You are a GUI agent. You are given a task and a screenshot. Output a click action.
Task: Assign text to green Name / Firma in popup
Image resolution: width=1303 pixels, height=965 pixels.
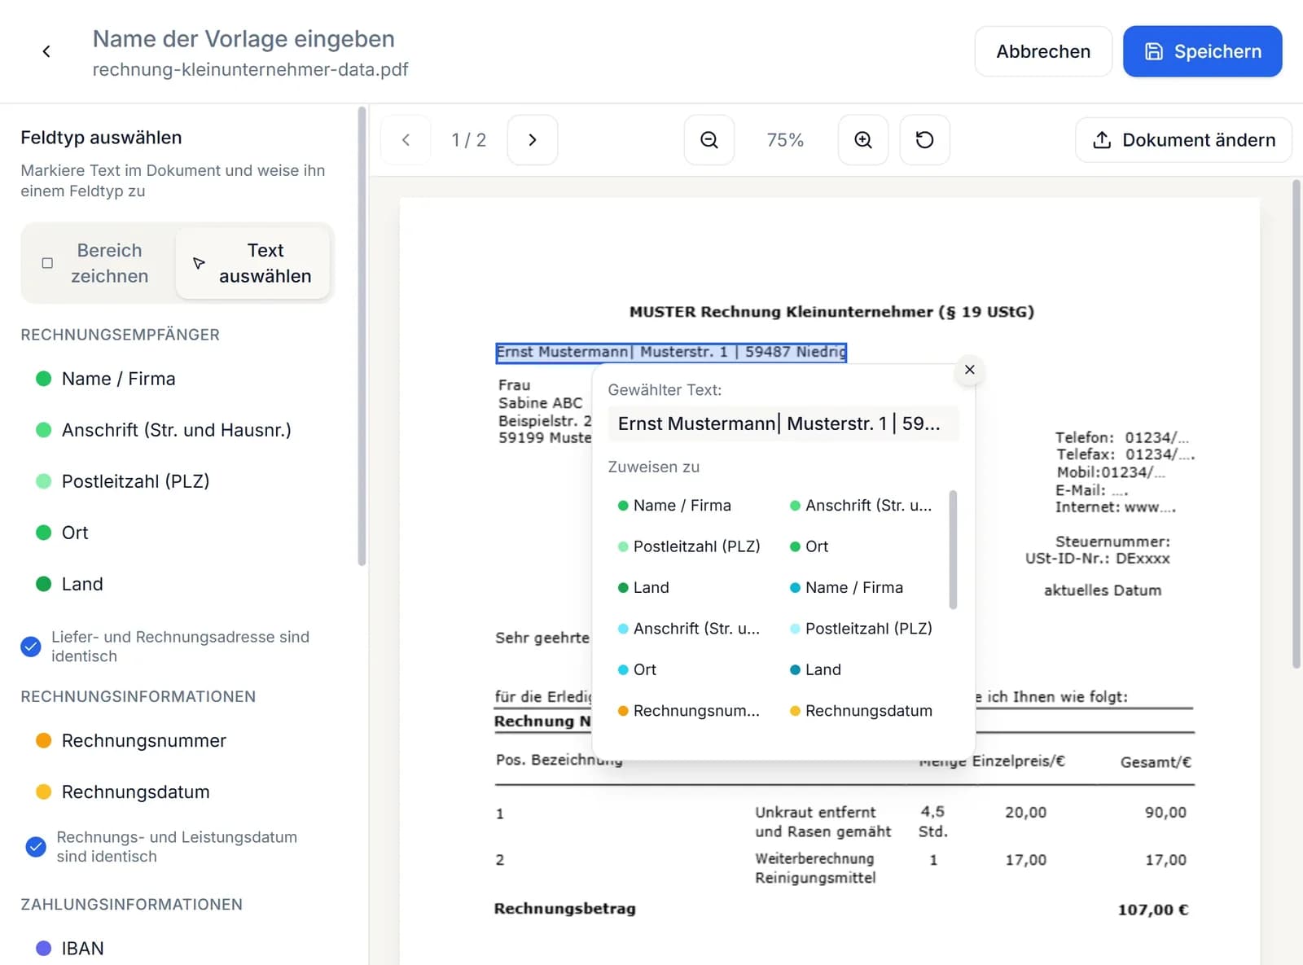pyautogui.click(x=674, y=506)
